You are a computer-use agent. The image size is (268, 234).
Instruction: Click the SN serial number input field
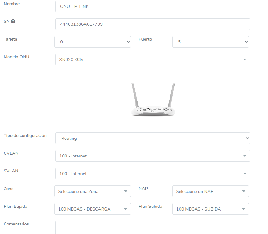[x=152, y=24]
